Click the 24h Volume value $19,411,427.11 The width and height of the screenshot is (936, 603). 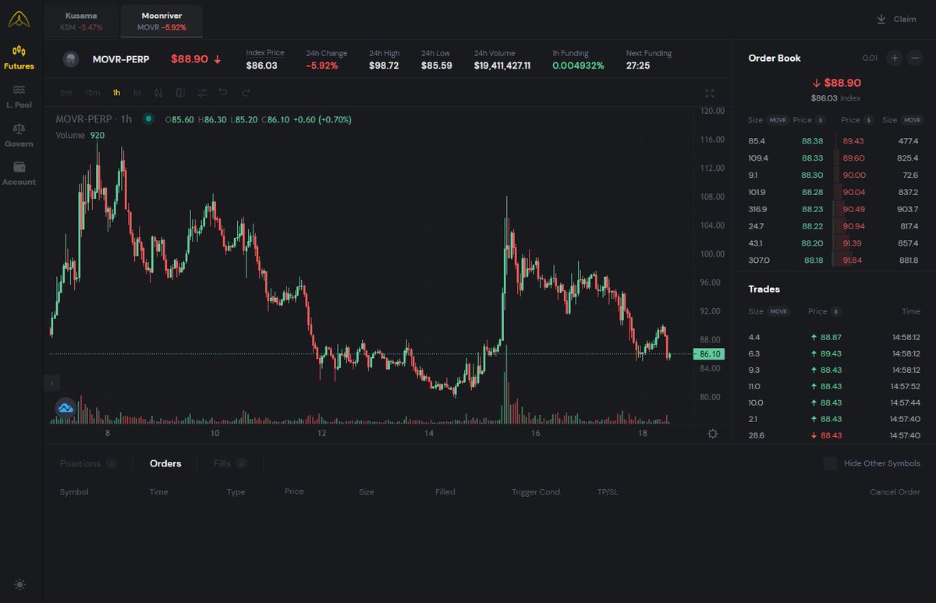(502, 66)
